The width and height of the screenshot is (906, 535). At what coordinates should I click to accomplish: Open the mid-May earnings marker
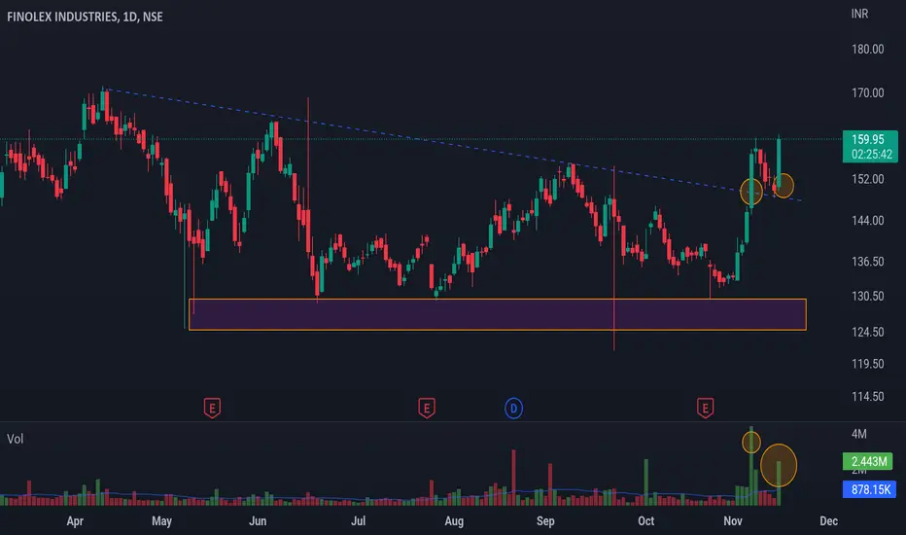point(212,409)
